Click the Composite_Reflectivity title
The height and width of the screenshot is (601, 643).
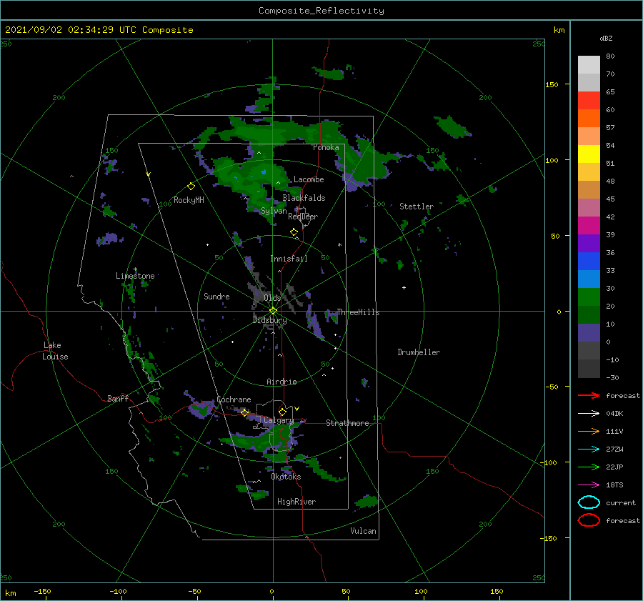point(321,11)
